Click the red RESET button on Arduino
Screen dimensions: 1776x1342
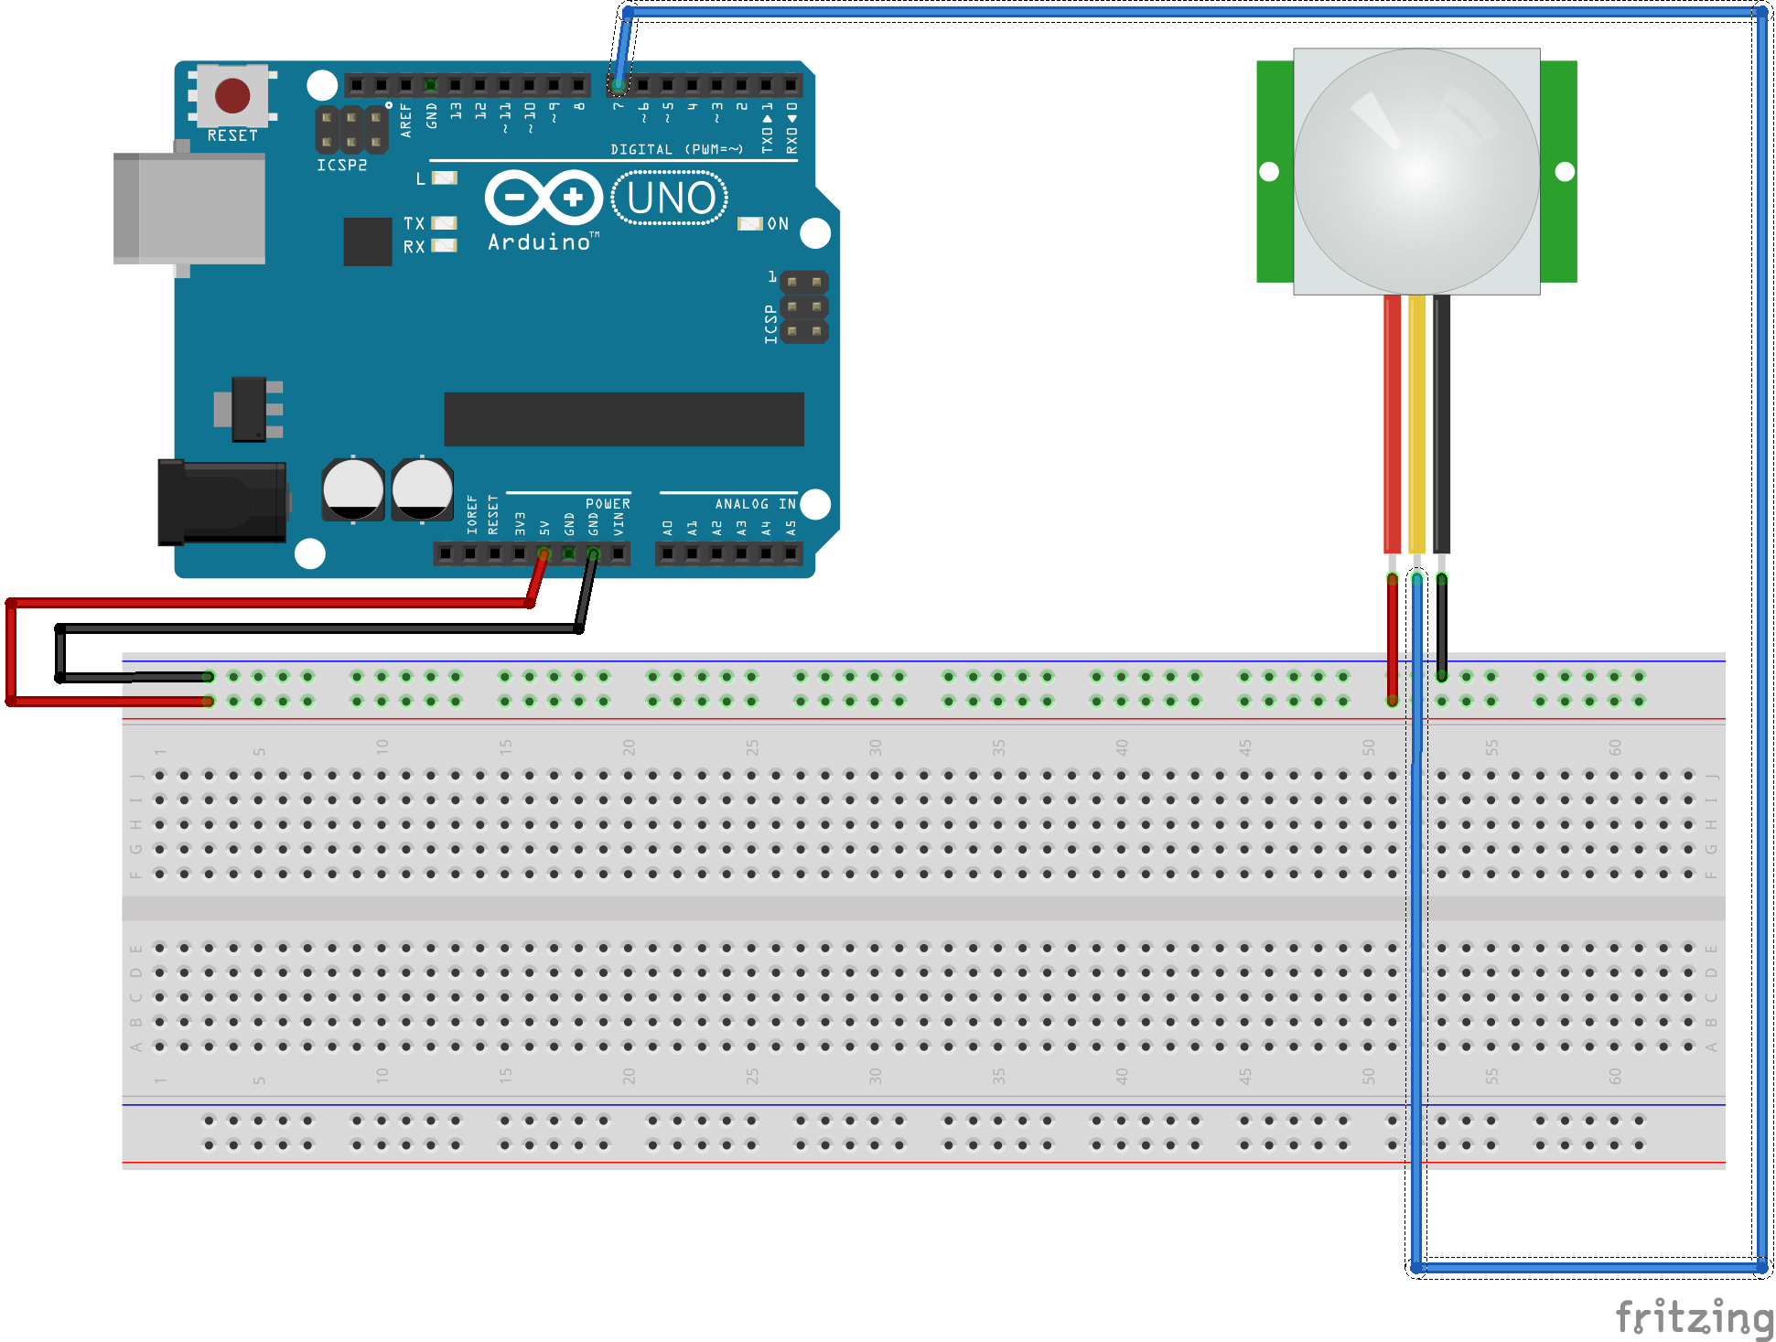coord(232,95)
